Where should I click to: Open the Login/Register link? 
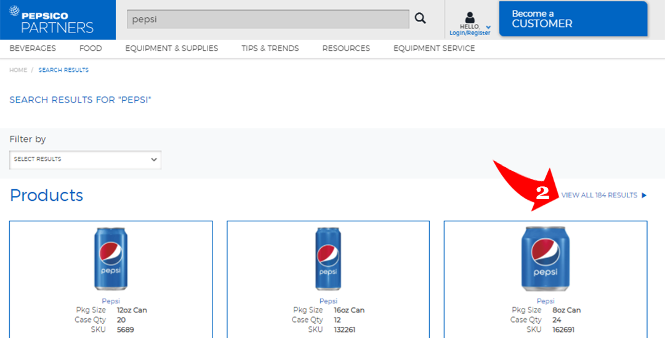(x=469, y=33)
